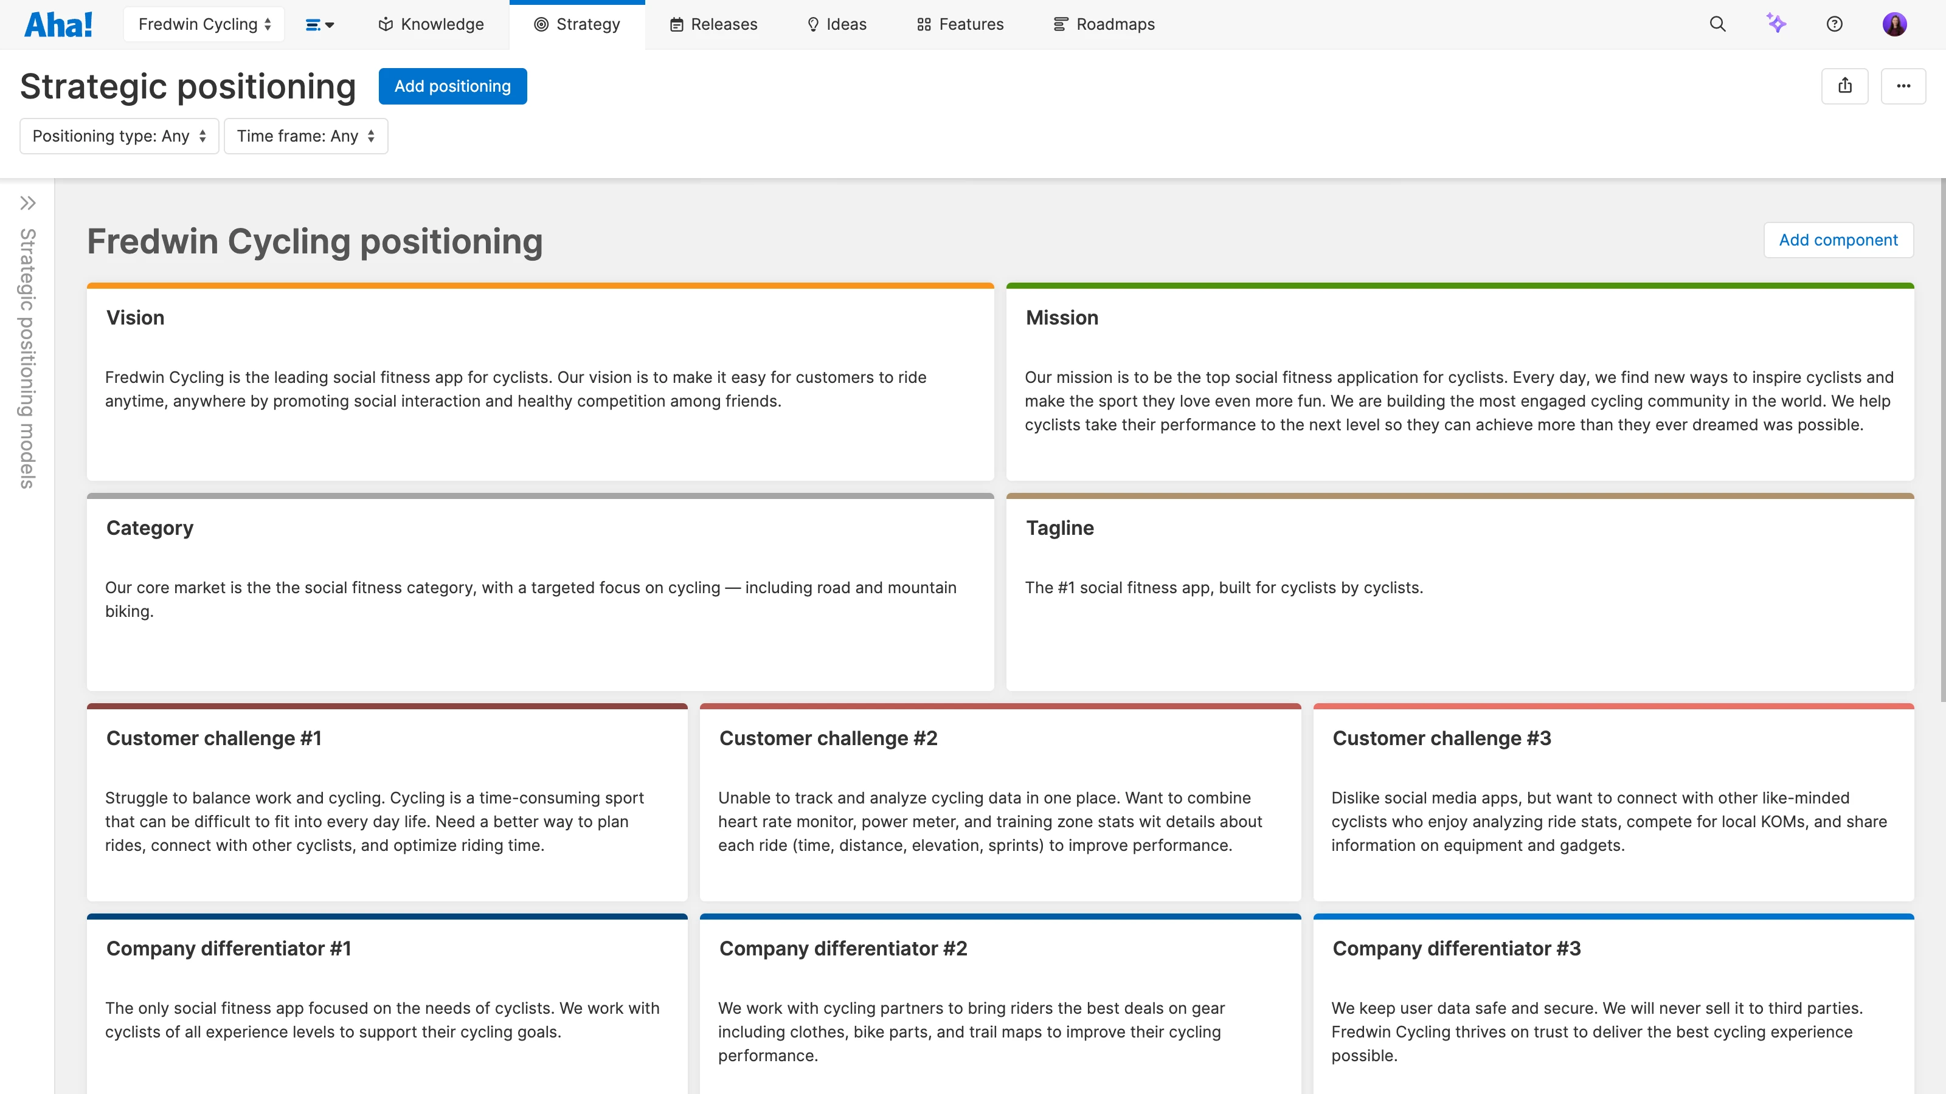Viewport: 1946px width, 1094px height.
Task: Click the Add component button
Action: pyautogui.click(x=1838, y=240)
